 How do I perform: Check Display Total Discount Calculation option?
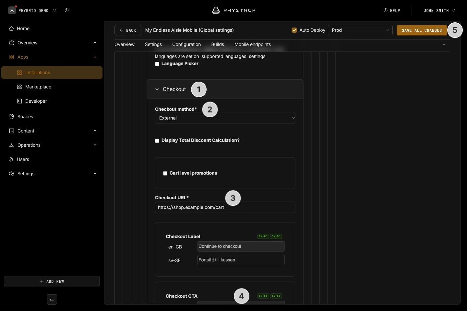(x=157, y=141)
